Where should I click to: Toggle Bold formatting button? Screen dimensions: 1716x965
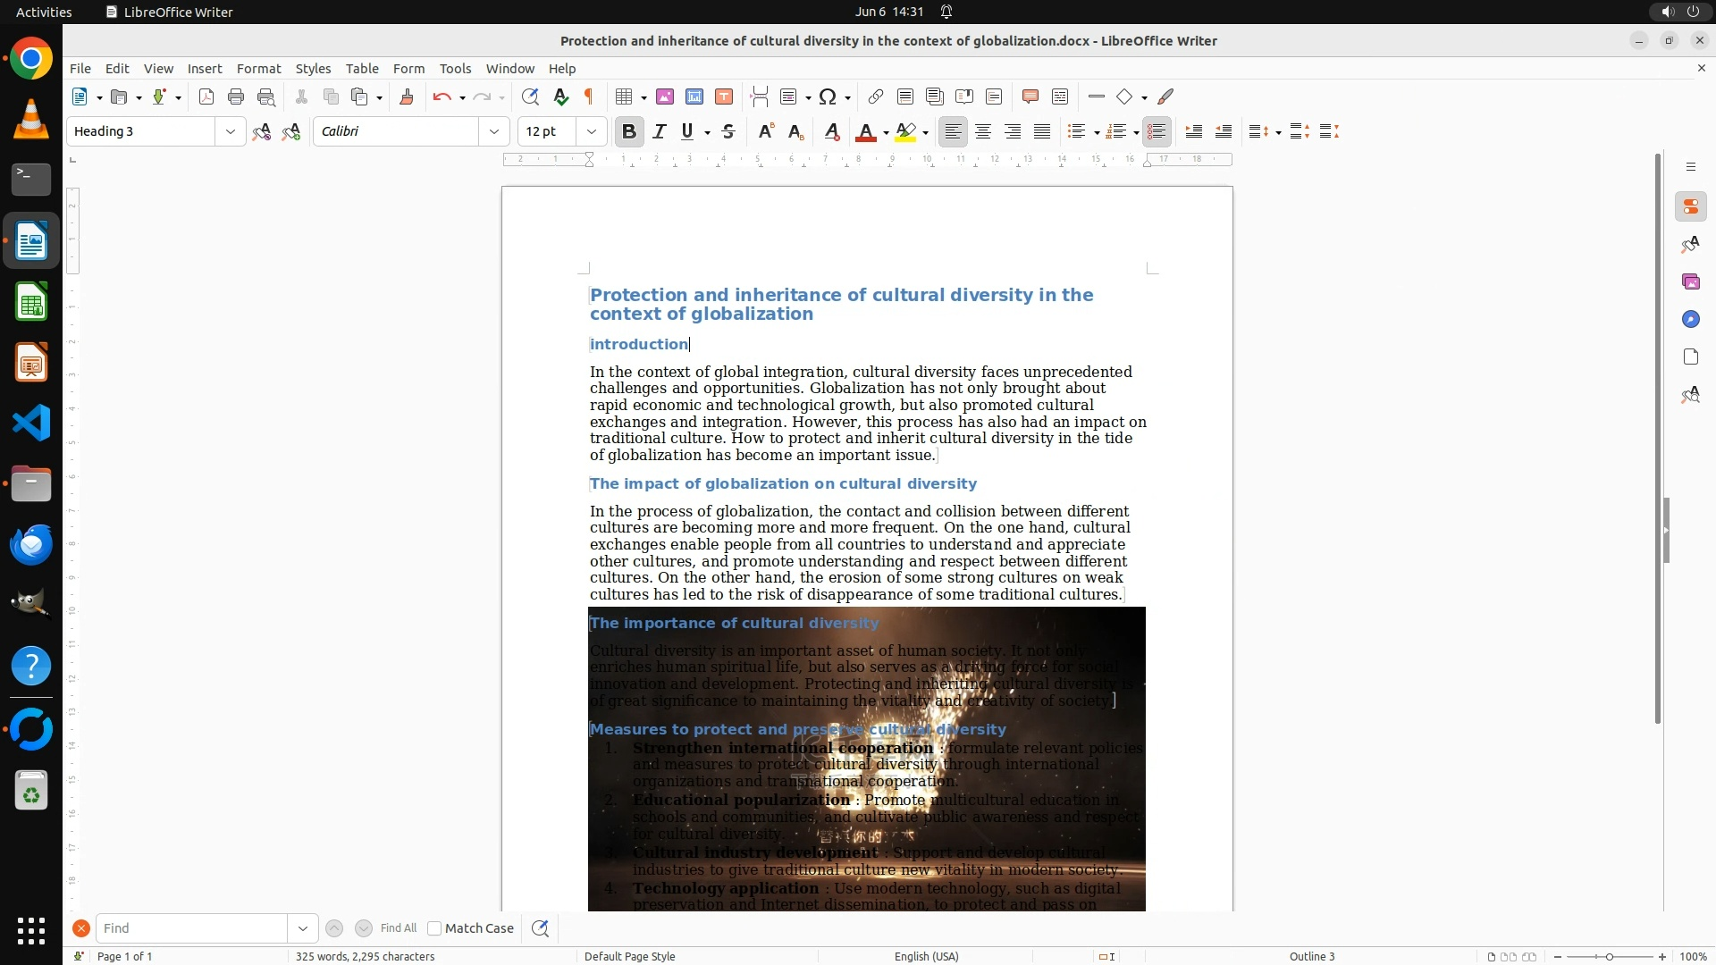(629, 132)
